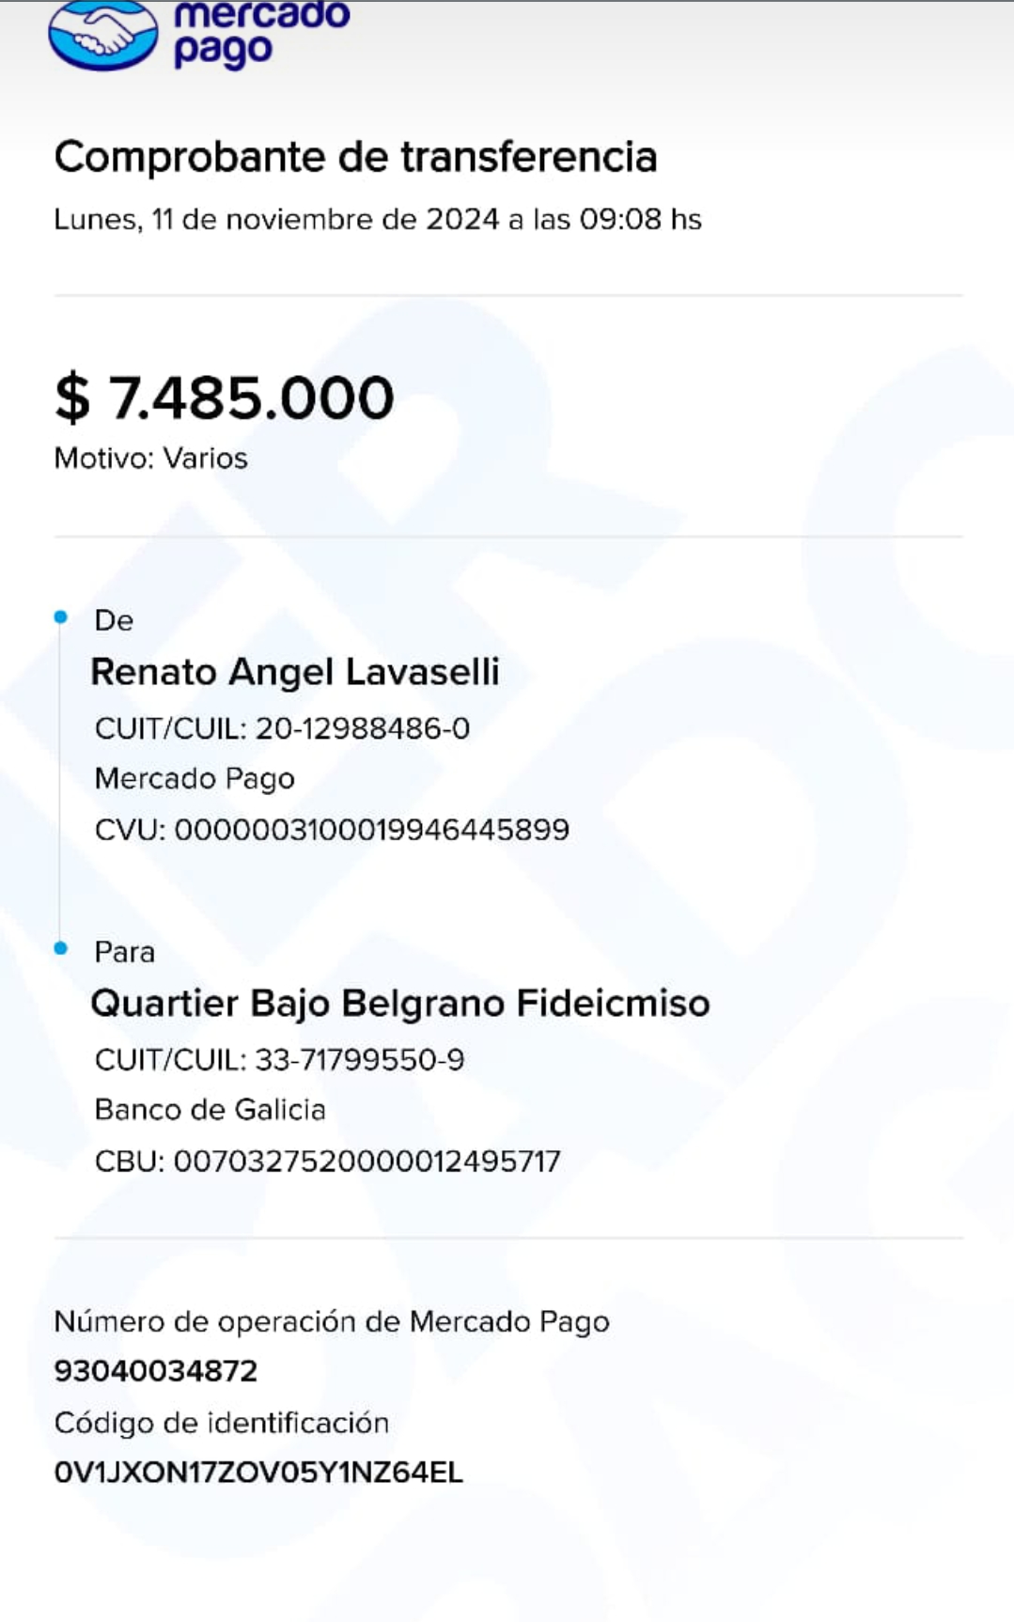This screenshot has height=1622, width=1014.
Task: Click the blue dot next to Para
Action: 61,949
